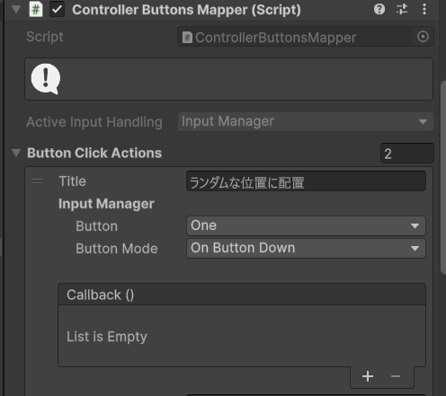
Task: Click the ControllerButtonsMapper script file icon
Action: coord(187,38)
